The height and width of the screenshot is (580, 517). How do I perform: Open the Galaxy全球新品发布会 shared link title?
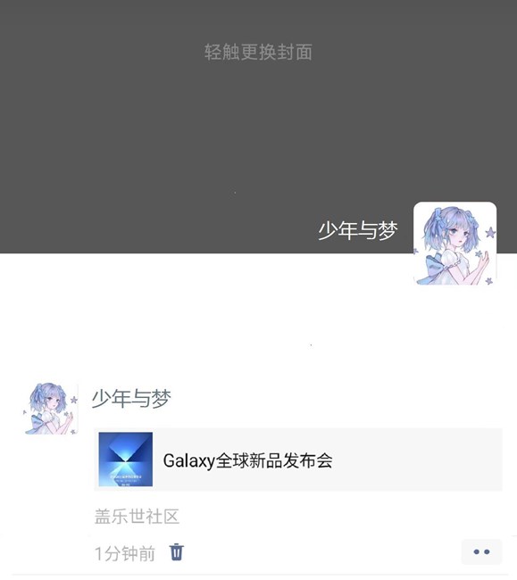click(247, 460)
